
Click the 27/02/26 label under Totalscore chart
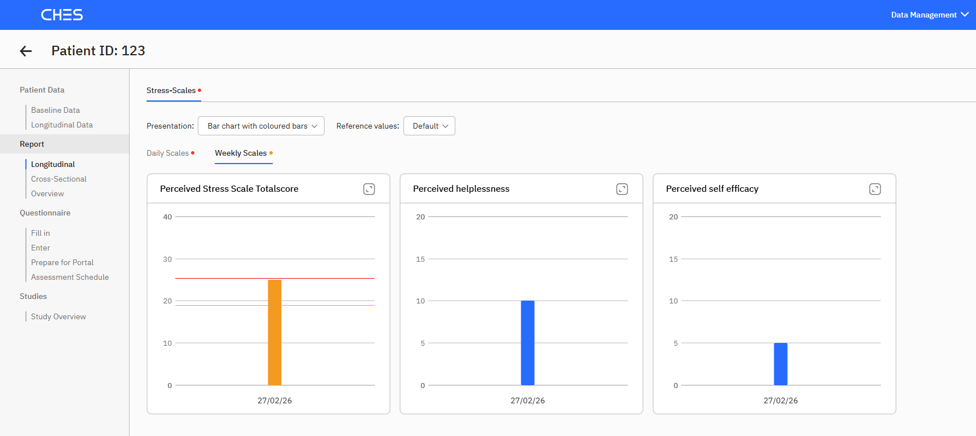click(x=274, y=400)
